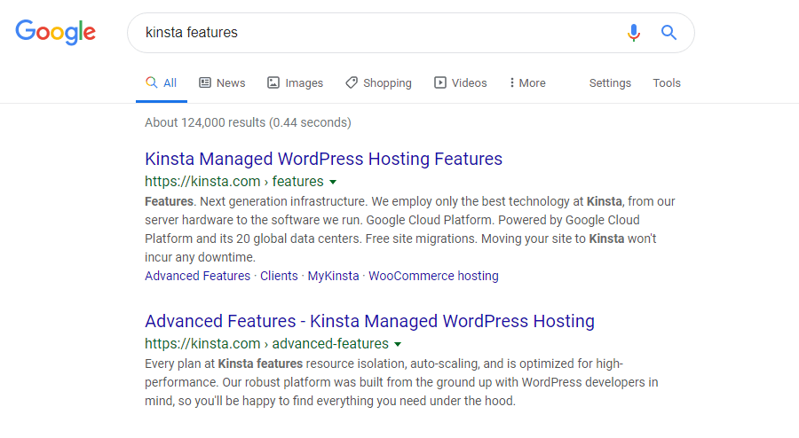Open Advanced Features - Kinsta Managed WordPress result
The height and width of the screenshot is (438, 799).
369,321
